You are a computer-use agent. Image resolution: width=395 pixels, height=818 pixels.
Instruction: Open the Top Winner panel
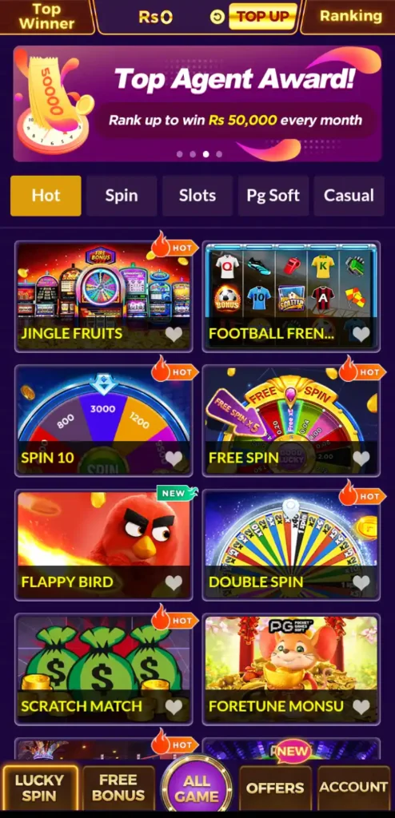[46, 16]
